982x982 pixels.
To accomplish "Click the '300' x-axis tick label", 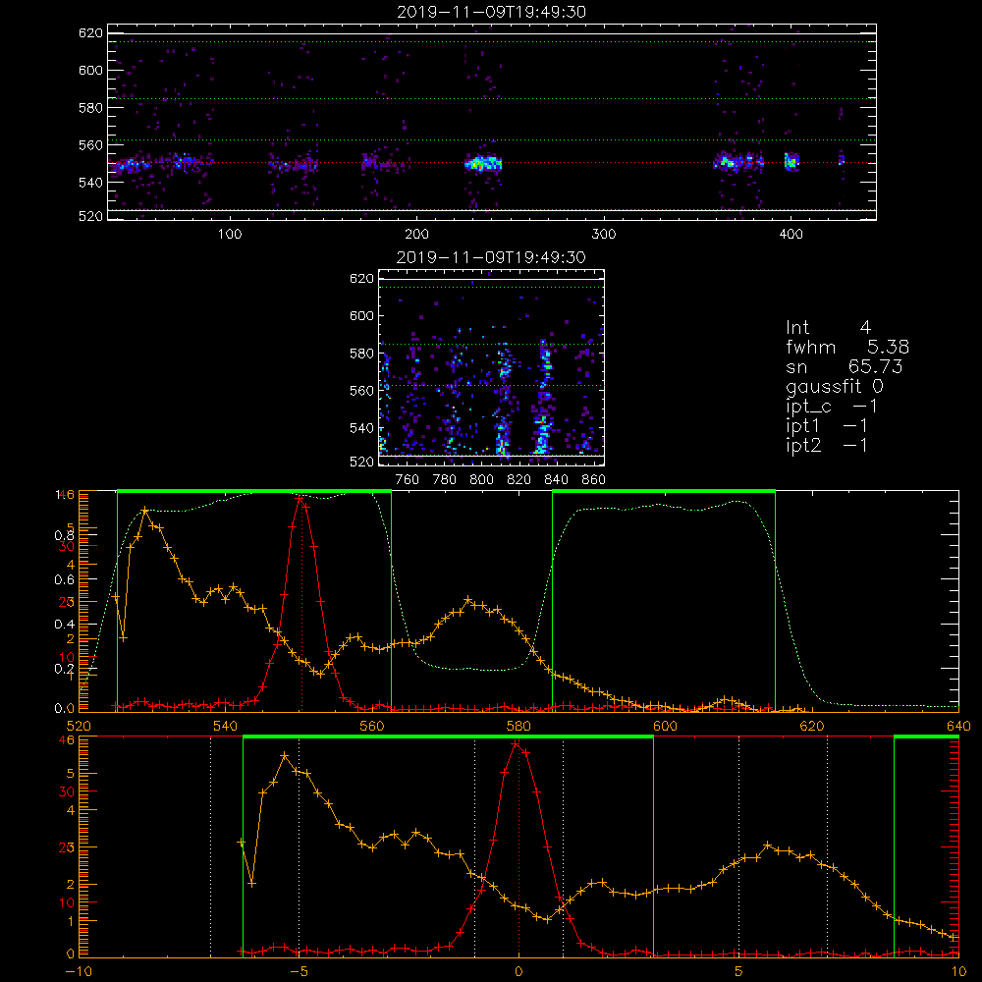I will 604,235.
